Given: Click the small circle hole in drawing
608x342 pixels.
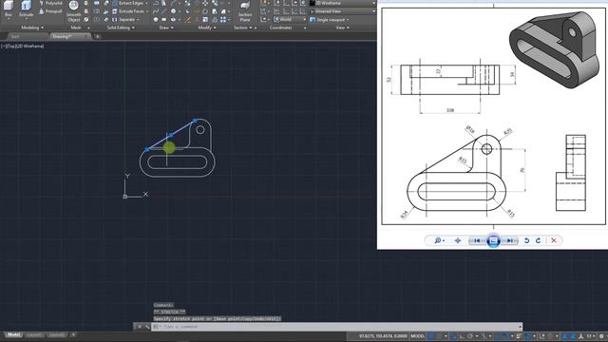Looking at the screenshot, I should (200, 130).
